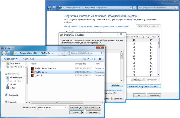Viewport: 180px width, 118px height.
Task: Open the Toepassingen file type dropdown
Action: point(99,107)
